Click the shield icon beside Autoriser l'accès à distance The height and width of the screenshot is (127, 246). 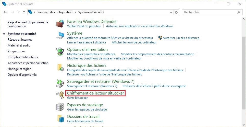160,38
